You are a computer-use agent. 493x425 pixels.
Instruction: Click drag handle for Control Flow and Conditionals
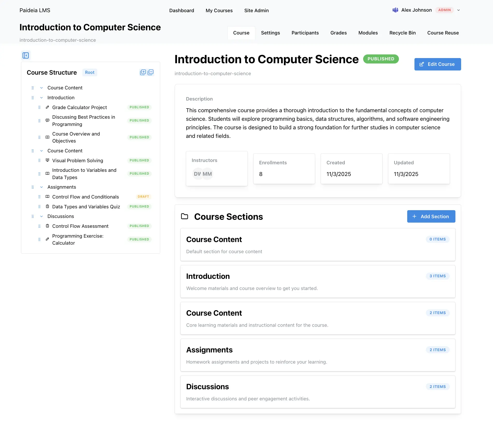tap(39, 197)
